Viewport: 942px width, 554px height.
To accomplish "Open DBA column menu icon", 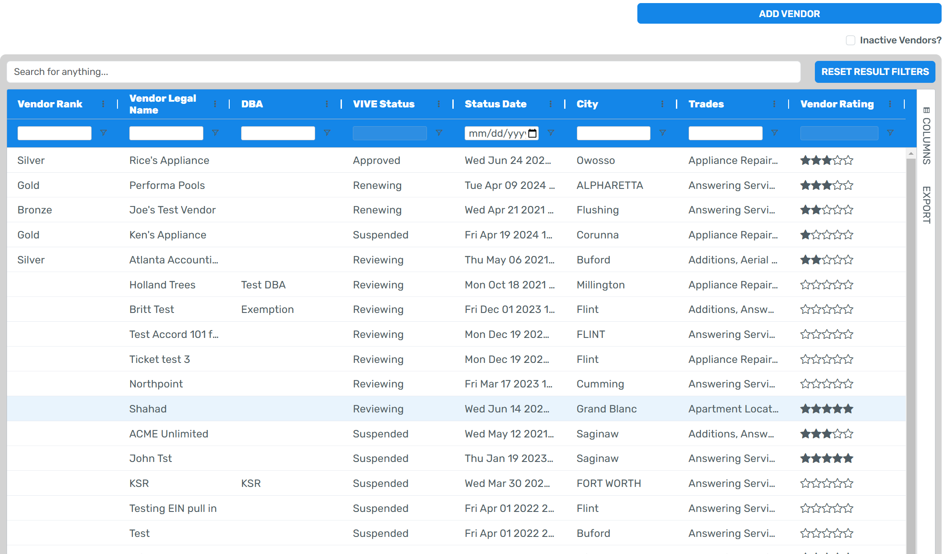I will tap(327, 104).
